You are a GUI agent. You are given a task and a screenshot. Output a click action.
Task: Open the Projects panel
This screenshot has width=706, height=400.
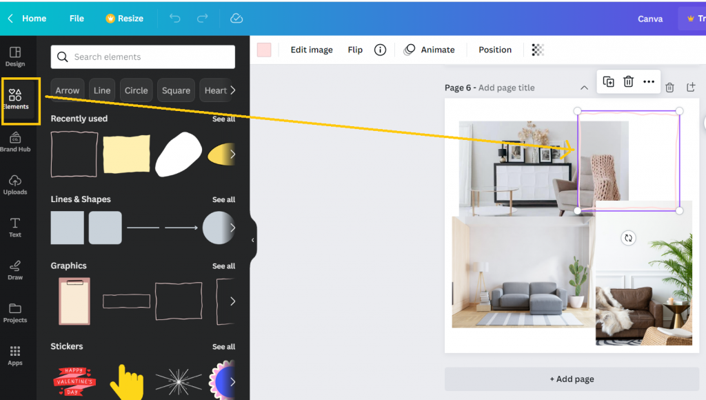tap(15, 312)
